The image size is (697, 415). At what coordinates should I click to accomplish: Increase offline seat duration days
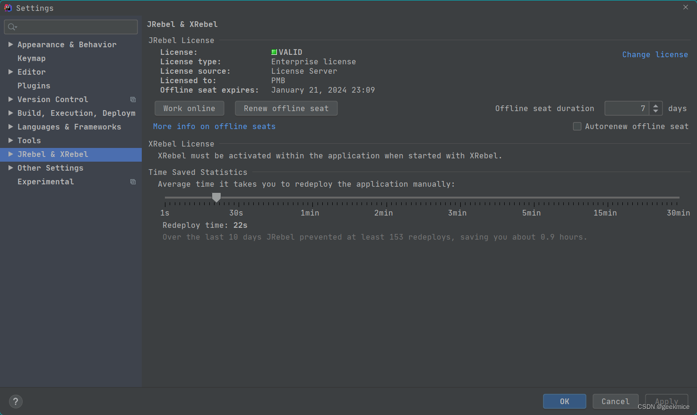(656, 105)
